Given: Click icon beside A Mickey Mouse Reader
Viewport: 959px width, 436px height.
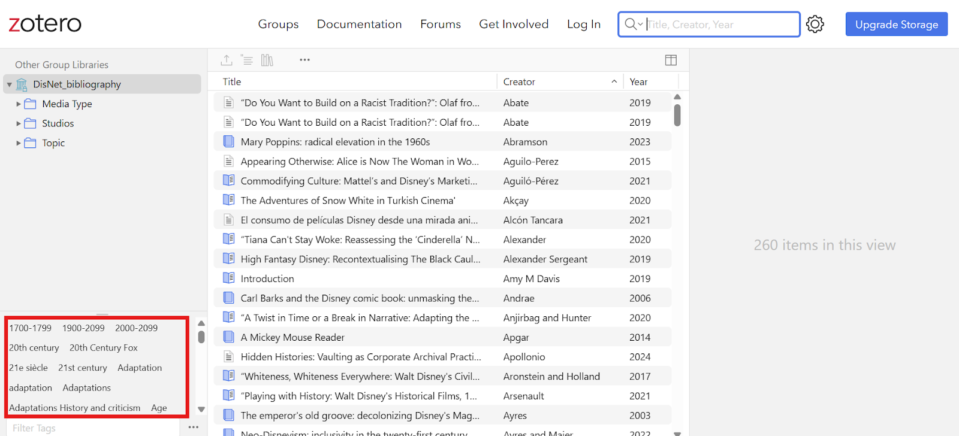Looking at the screenshot, I should click(228, 337).
